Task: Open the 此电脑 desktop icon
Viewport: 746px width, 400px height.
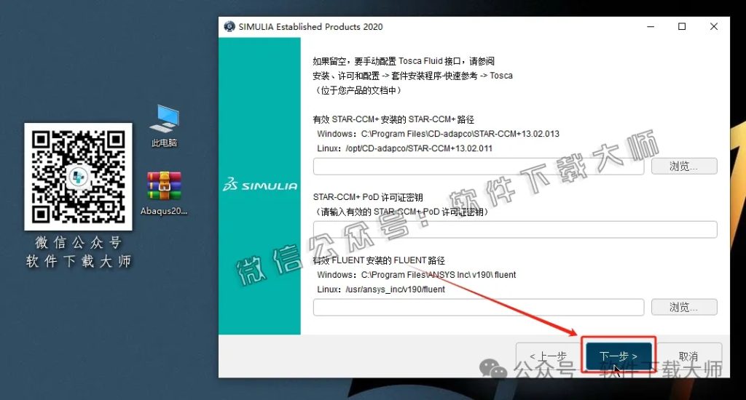Action: (x=164, y=126)
